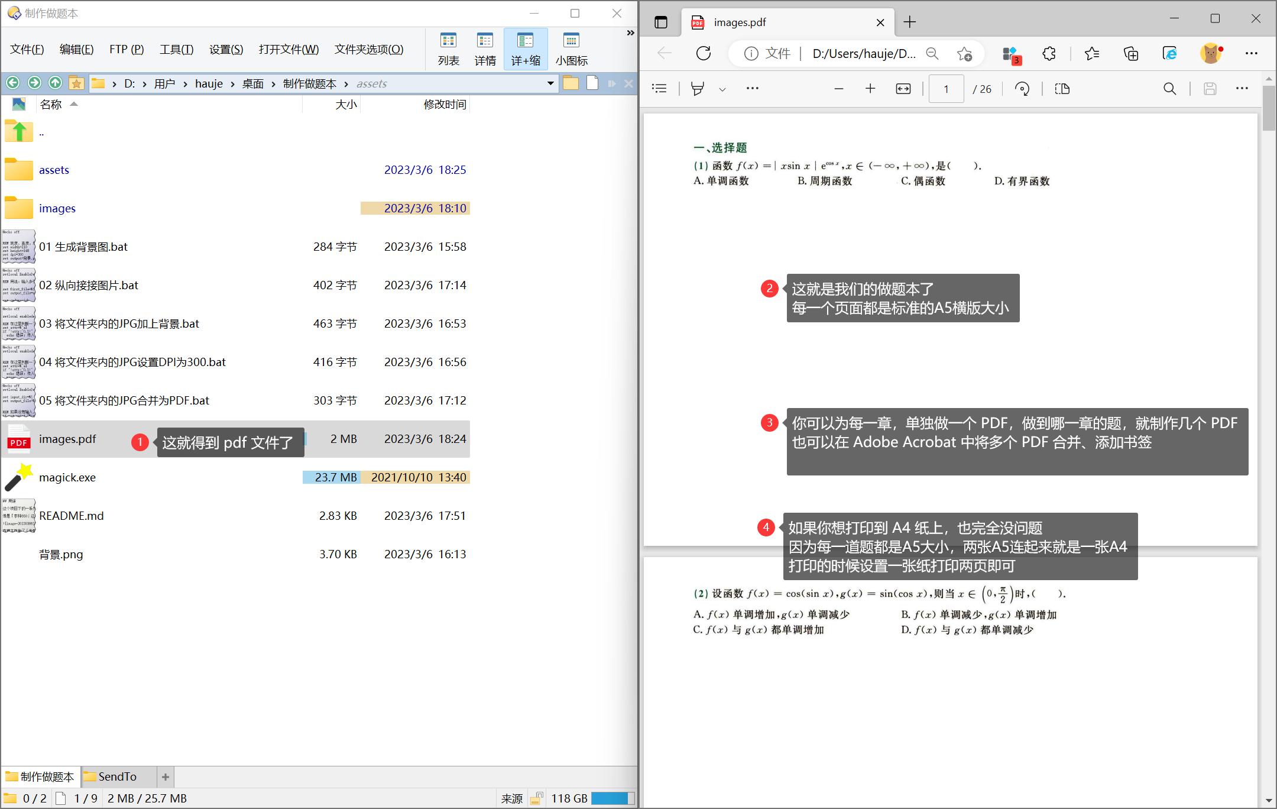Click the PDF zoom in plus button
Image resolution: width=1277 pixels, height=809 pixels.
coord(870,89)
